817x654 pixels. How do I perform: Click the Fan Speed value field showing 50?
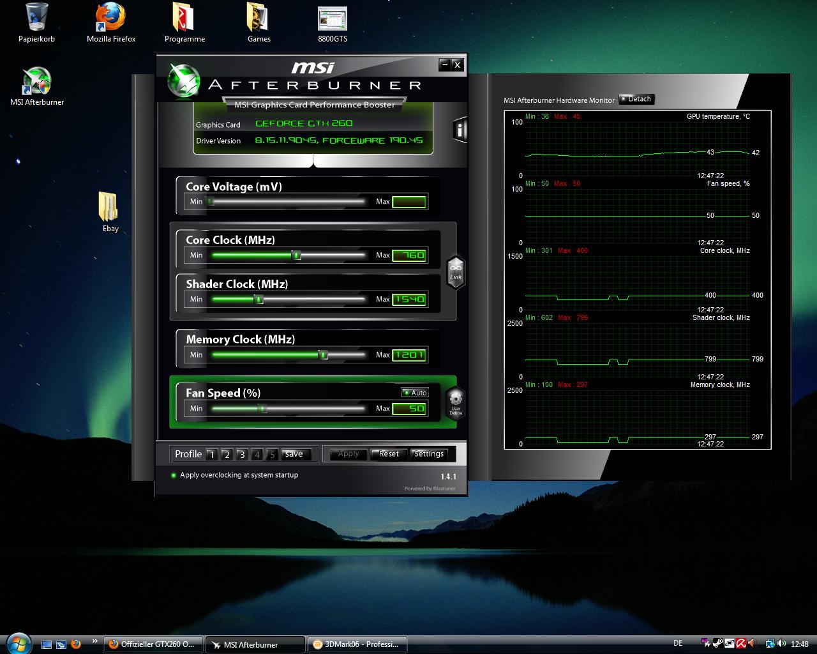click(x=408, y=409)
